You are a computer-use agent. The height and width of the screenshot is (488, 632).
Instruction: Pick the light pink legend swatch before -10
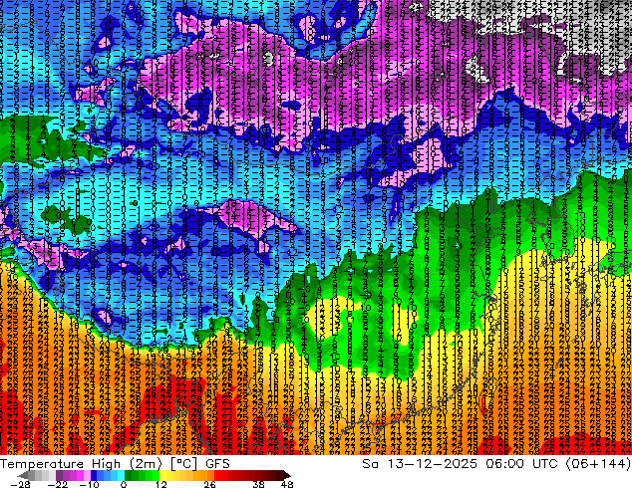click(87, 475)
